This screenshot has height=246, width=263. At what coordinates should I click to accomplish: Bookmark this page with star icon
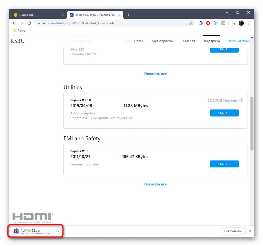191,23
